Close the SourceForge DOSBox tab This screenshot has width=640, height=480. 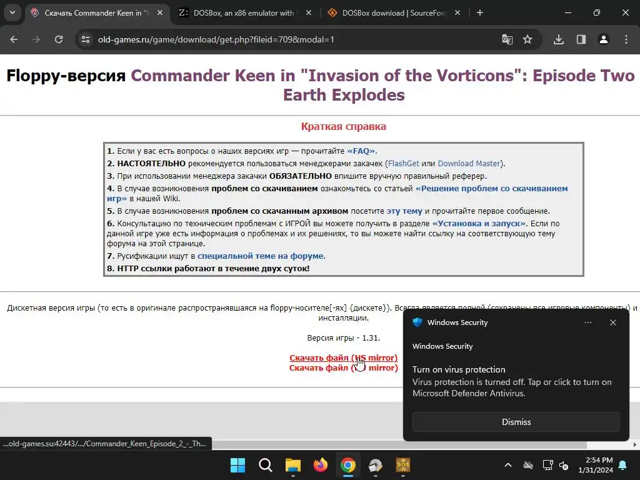pyautogui.click(x=457, y=13)
